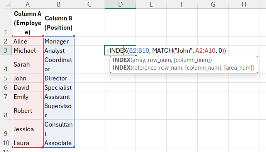Click cell containing Emily
The image size is (266, 152).
click(28, 97)
